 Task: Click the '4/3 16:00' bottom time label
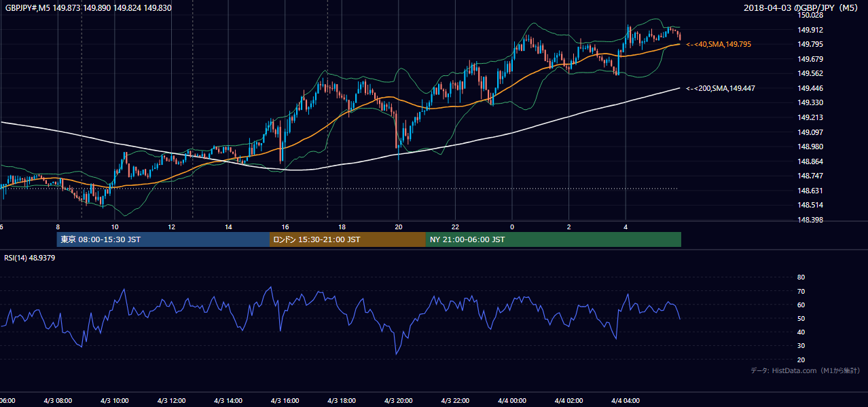coord(285,401)
